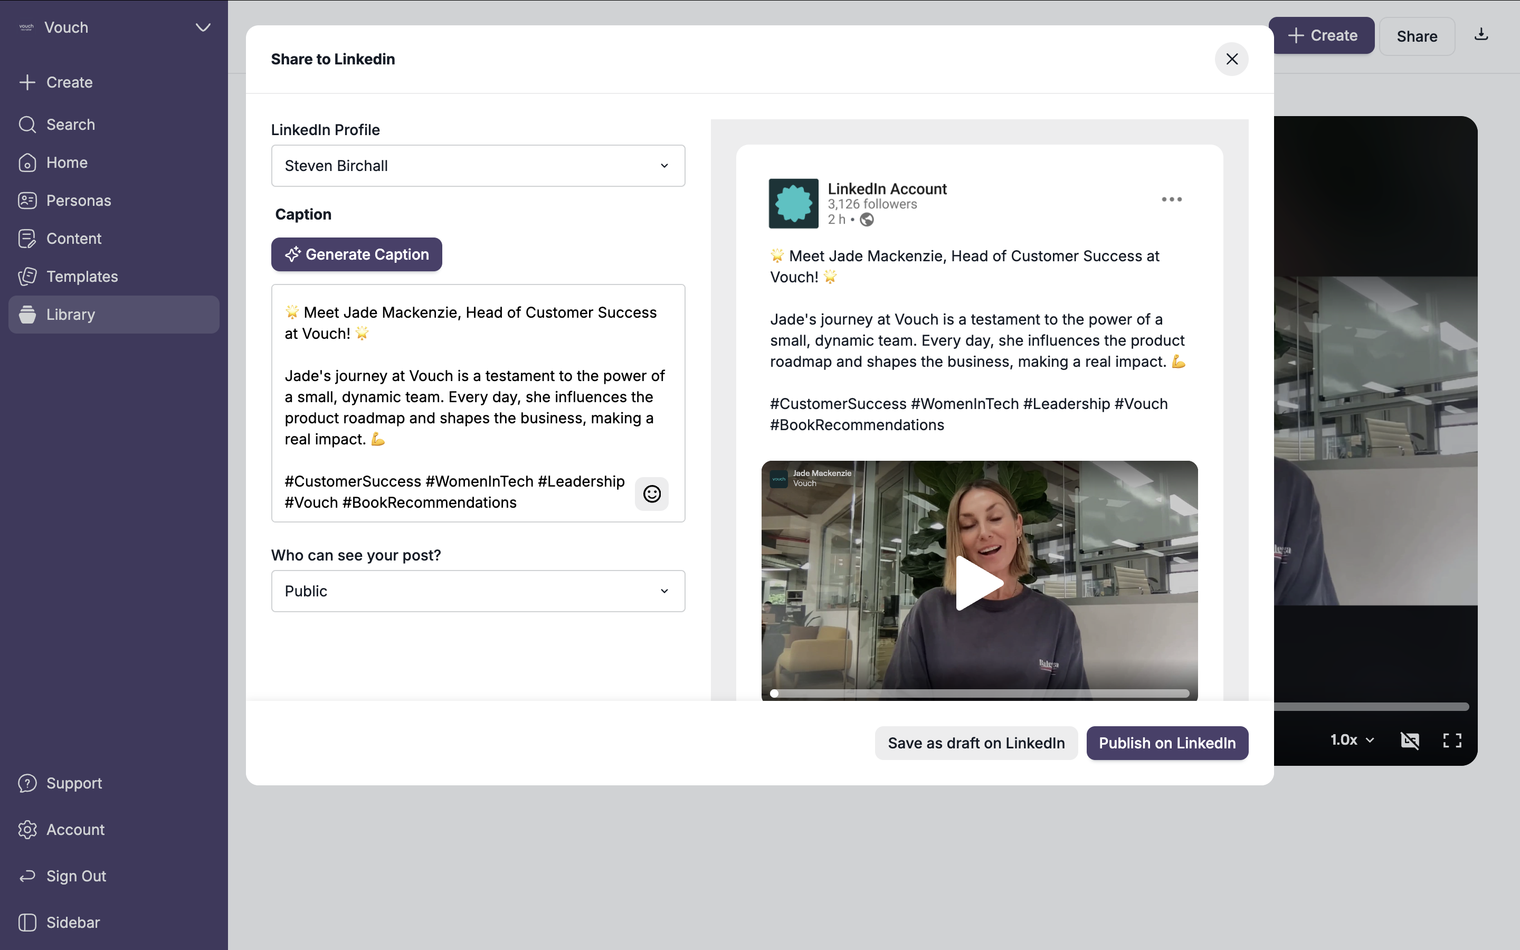
Task: Toggle the Sidebar collapse option
Action: tap(113, 923)
